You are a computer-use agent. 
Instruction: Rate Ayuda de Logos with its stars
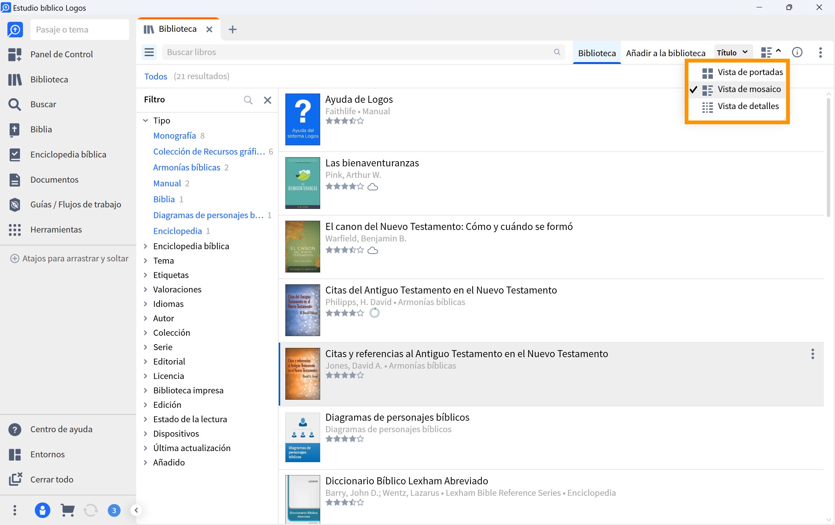[345, 121]
